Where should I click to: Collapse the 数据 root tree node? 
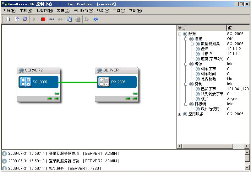180,34
